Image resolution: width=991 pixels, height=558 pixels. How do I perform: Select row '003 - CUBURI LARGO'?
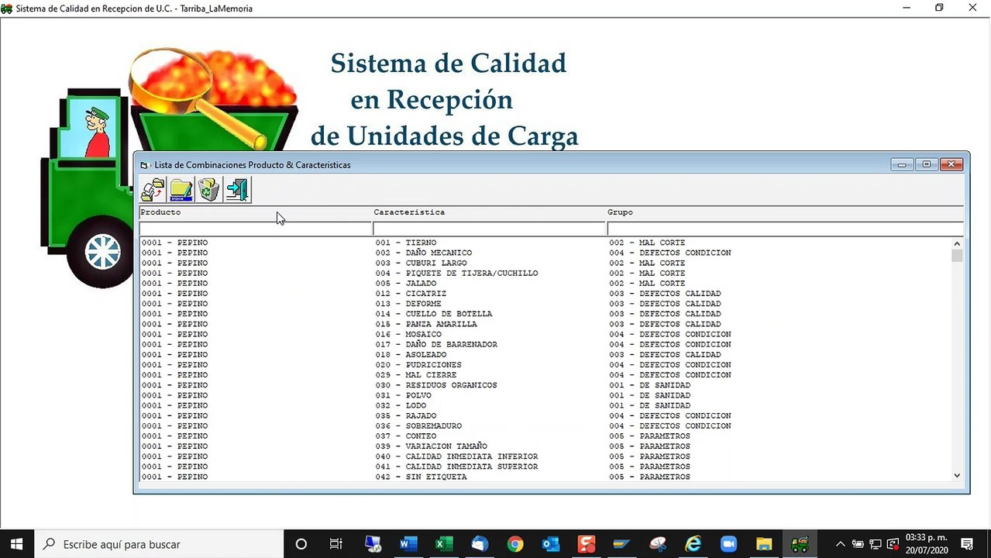[x=545, y=263]
